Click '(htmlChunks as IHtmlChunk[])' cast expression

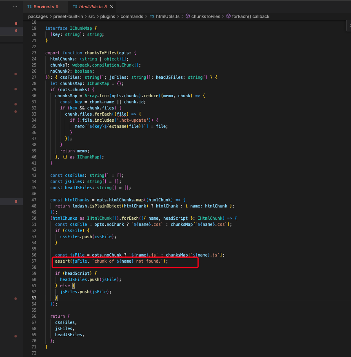coord(84,218)
